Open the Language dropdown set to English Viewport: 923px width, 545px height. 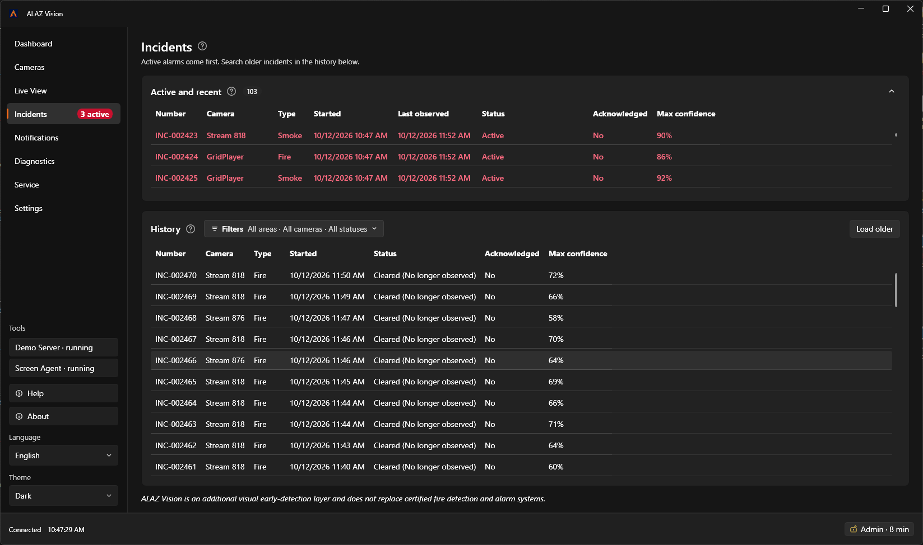pos(63,455)
